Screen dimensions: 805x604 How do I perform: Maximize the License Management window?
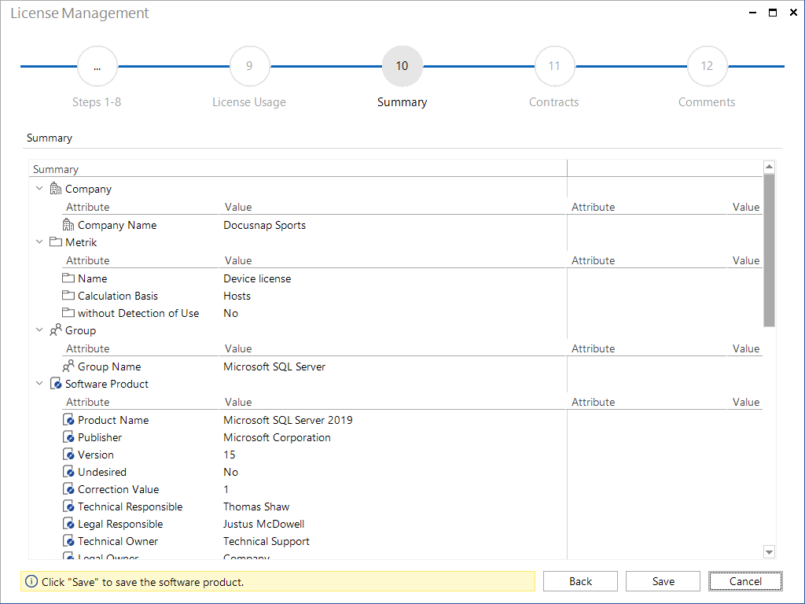click(x=772, y=13)
